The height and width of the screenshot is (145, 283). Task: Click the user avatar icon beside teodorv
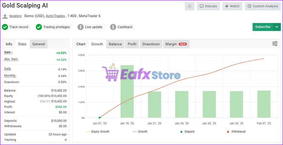(x=5, y=16)
